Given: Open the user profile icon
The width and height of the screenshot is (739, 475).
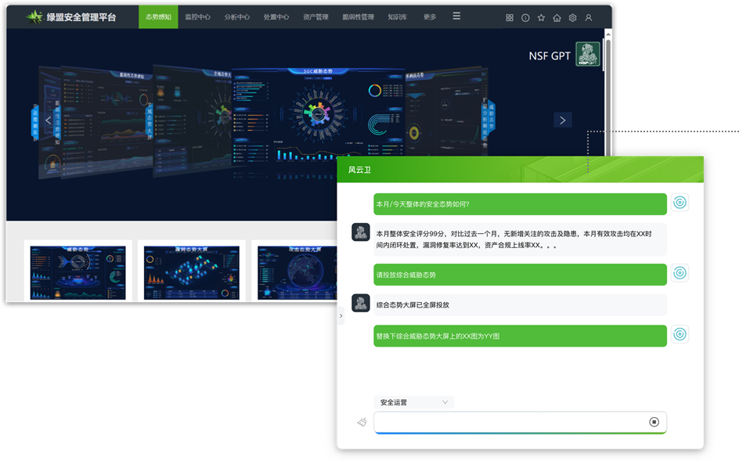Looking at the screenshot, I should pos(588,17).
